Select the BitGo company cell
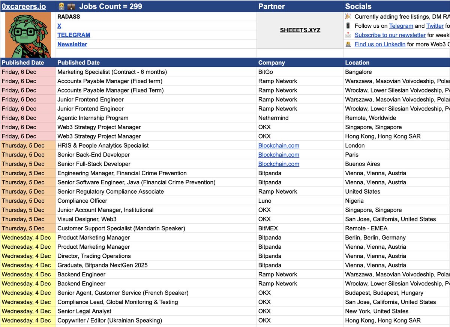This screenshot has height=327, width=450. pyautogui.click(x=300, y=72)
